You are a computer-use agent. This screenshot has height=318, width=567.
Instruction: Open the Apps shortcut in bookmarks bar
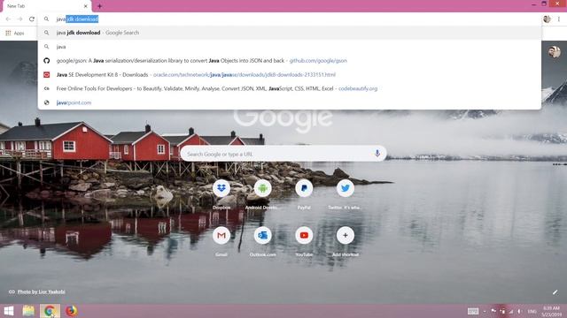pos(15,34)
